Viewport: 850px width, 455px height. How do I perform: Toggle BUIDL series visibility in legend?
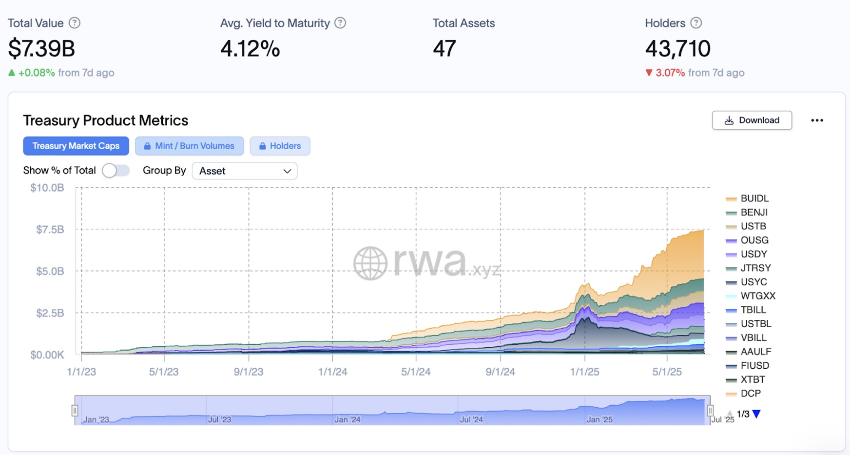point(754,198)
